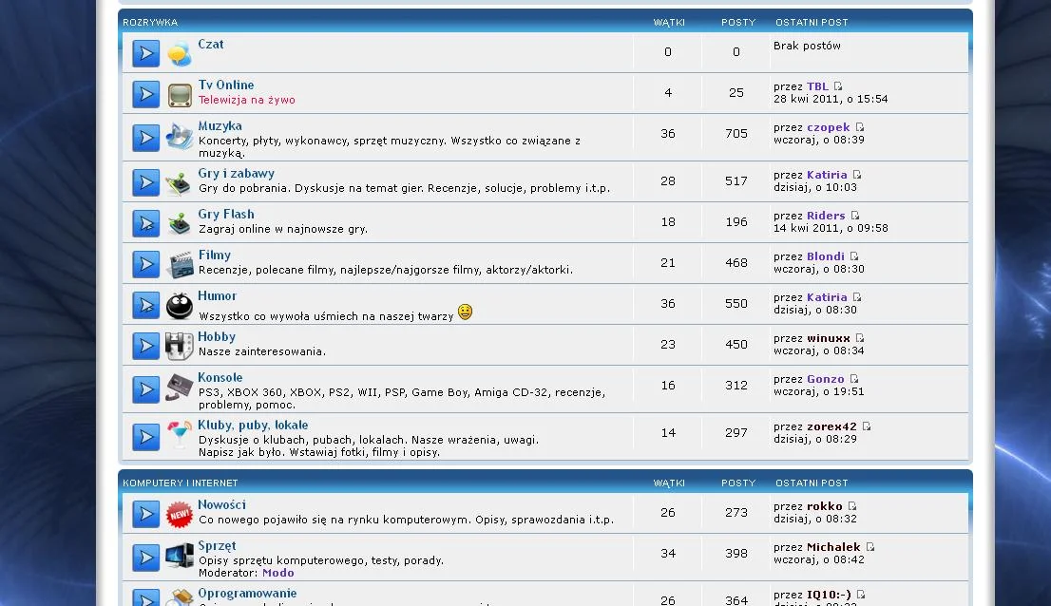This screenshot has height=606, width=1051.
Task: Click the computer monitor icon for Sprzęt
Action: coord(179,556)
